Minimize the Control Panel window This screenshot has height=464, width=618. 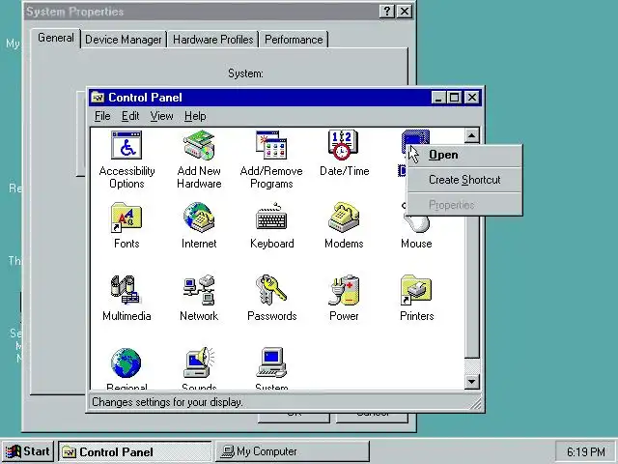(x=438, y=97)
